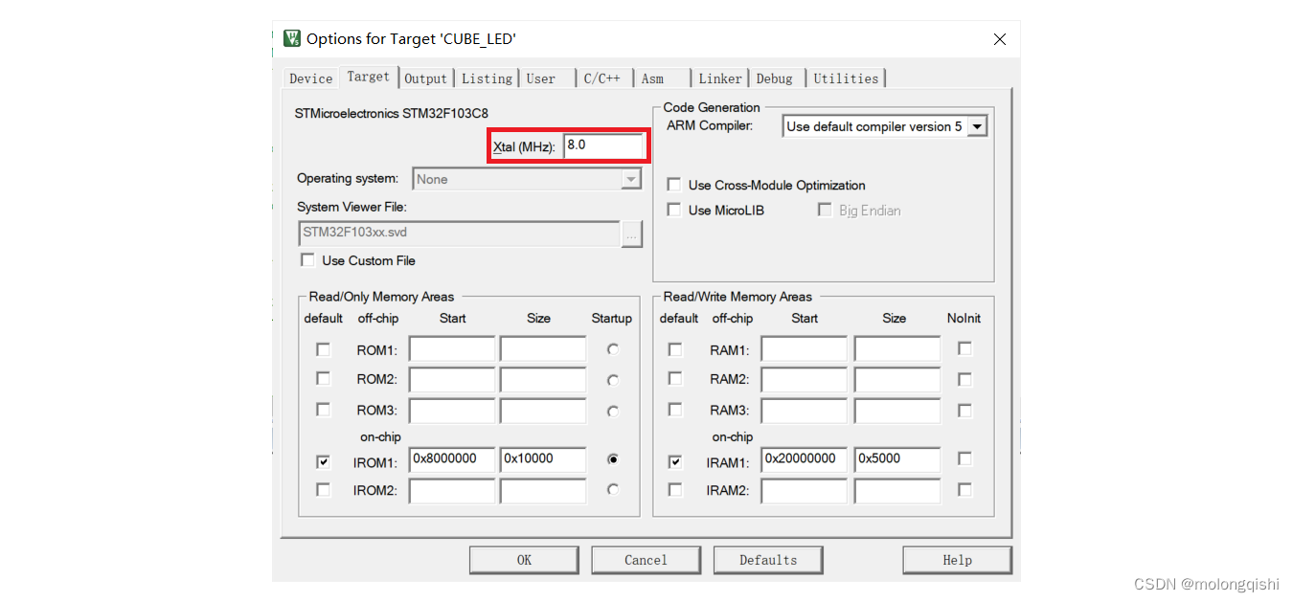Enable NoInit for RAM3

[964, 410]
